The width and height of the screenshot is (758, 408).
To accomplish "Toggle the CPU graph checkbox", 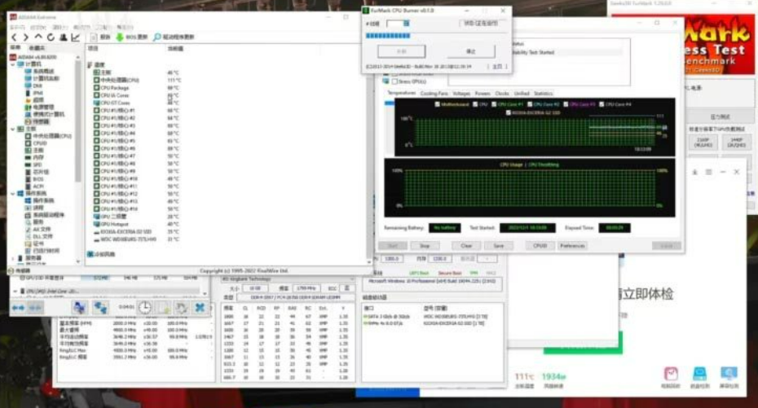I will 475,104.
